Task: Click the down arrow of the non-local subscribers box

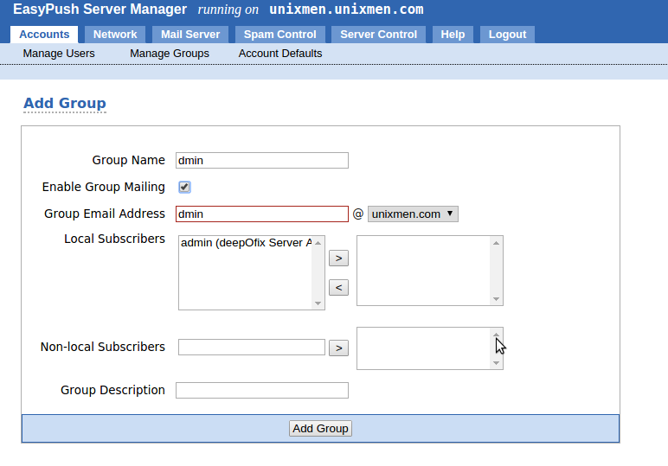Action: (x=496, y=363)
